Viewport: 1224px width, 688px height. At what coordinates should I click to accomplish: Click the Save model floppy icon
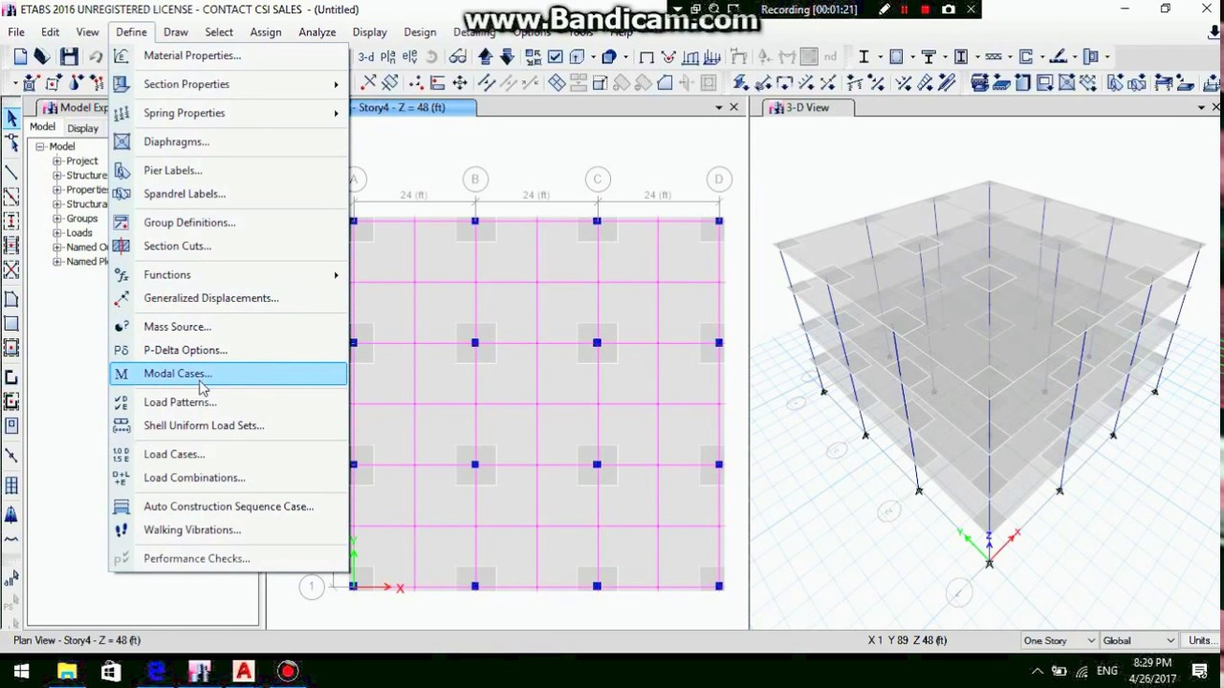[69, 56]
